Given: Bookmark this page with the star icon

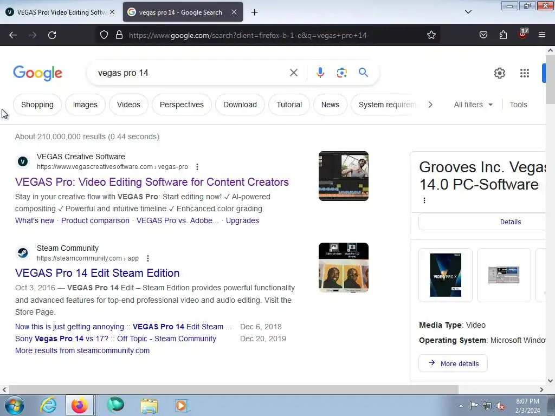Looking at the screenshot, I should click(x=431, y=35).
